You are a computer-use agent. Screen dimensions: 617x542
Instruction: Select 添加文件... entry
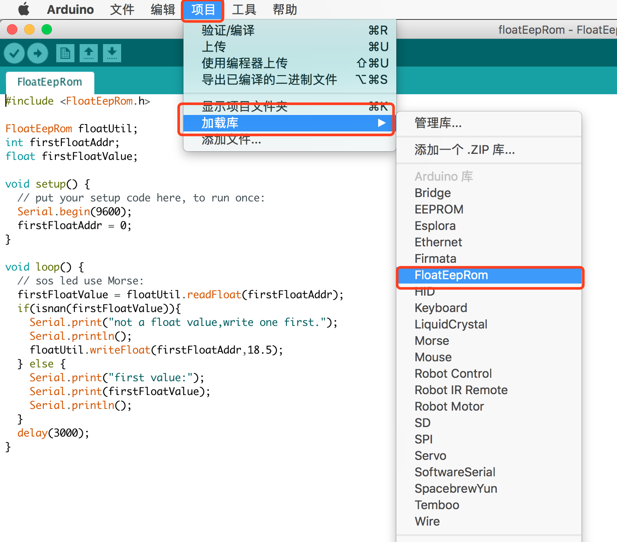(290, 140)
